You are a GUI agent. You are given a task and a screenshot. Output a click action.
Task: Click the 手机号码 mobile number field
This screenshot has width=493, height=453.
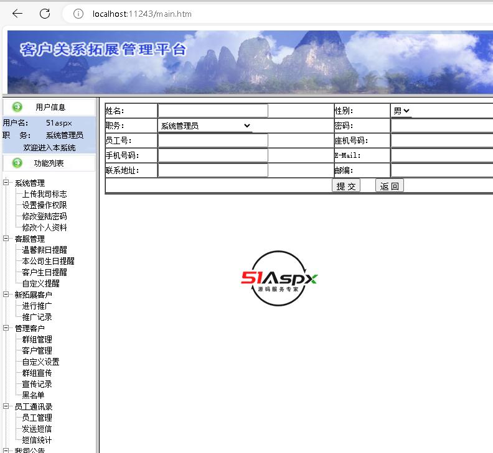(213, 155)
